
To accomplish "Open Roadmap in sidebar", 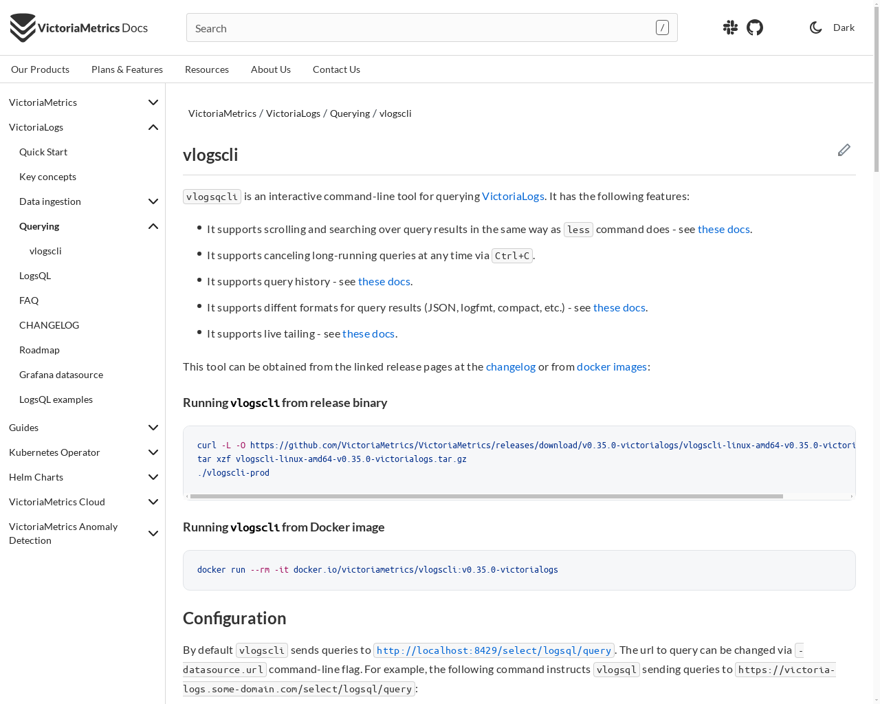I will pos(39,350).
